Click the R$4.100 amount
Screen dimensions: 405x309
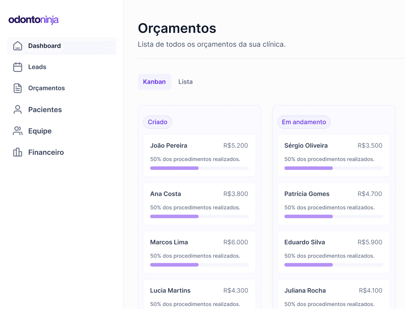(371, 290)
